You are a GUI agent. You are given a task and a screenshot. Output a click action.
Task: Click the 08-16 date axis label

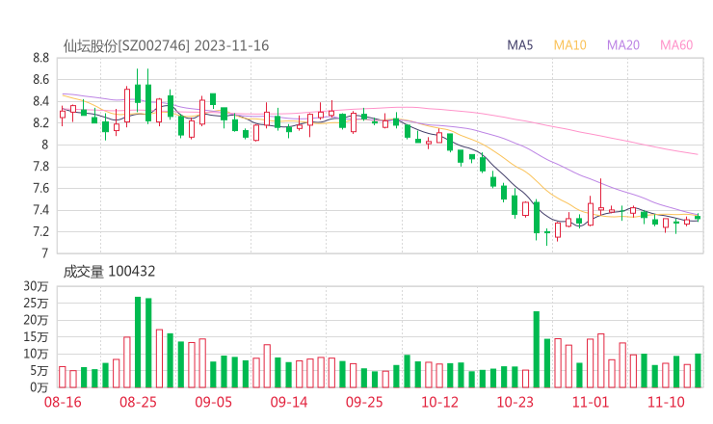63,401
